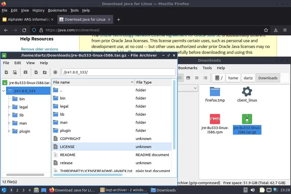Collapse the jre1.8.0_333 tree node

tap(4, 91)
